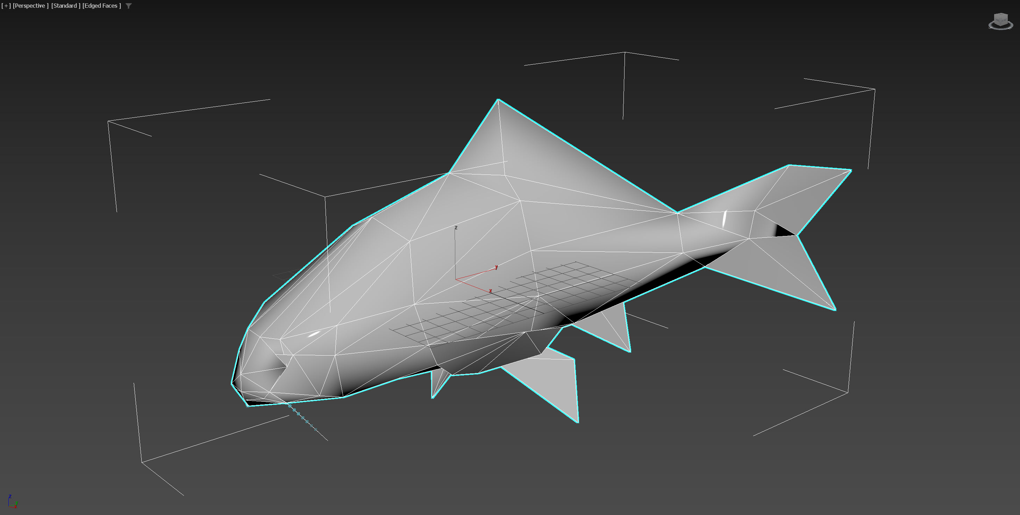Click the world axis tripod icon
The height and width of the screenshot is (515, 1020).
pos(12,502)
